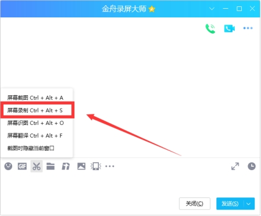
Task: Choose 屏幕翻译 Ctrl + Alt + F
Action: pos(35,135)
